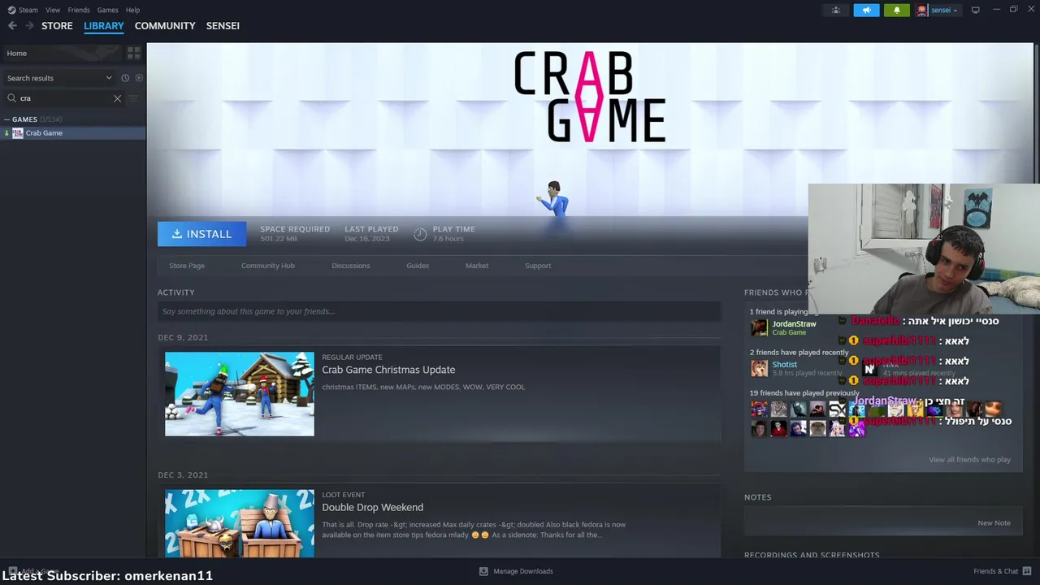
Task: Open the View menu
Action: [x=53, y=10]
